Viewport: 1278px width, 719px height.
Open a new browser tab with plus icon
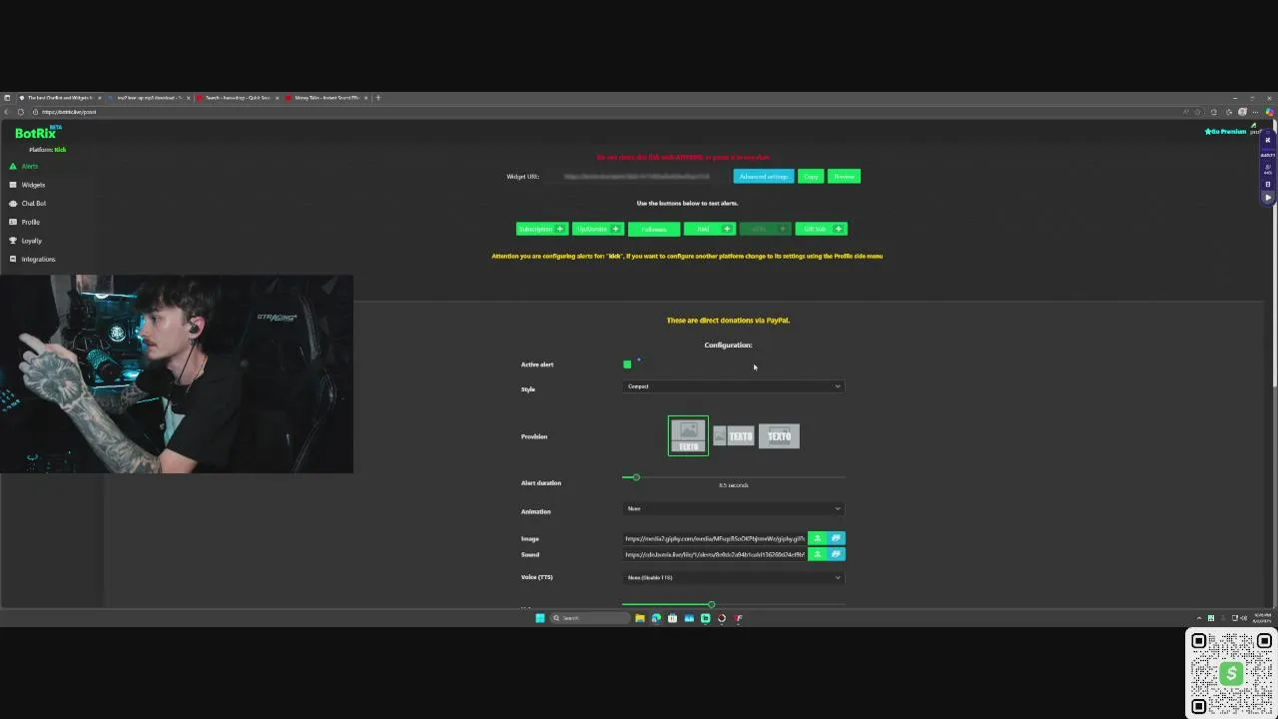(x=377, y=98)
